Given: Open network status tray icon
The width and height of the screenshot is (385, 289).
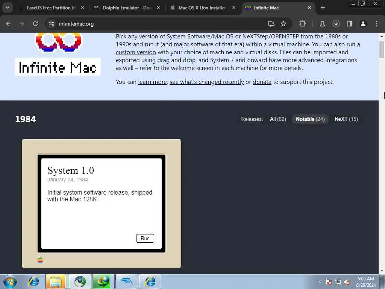Looking at the screenshot, I should pos(338,282).
